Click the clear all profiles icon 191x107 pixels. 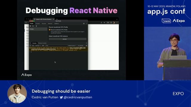click(x=33, y=26)
